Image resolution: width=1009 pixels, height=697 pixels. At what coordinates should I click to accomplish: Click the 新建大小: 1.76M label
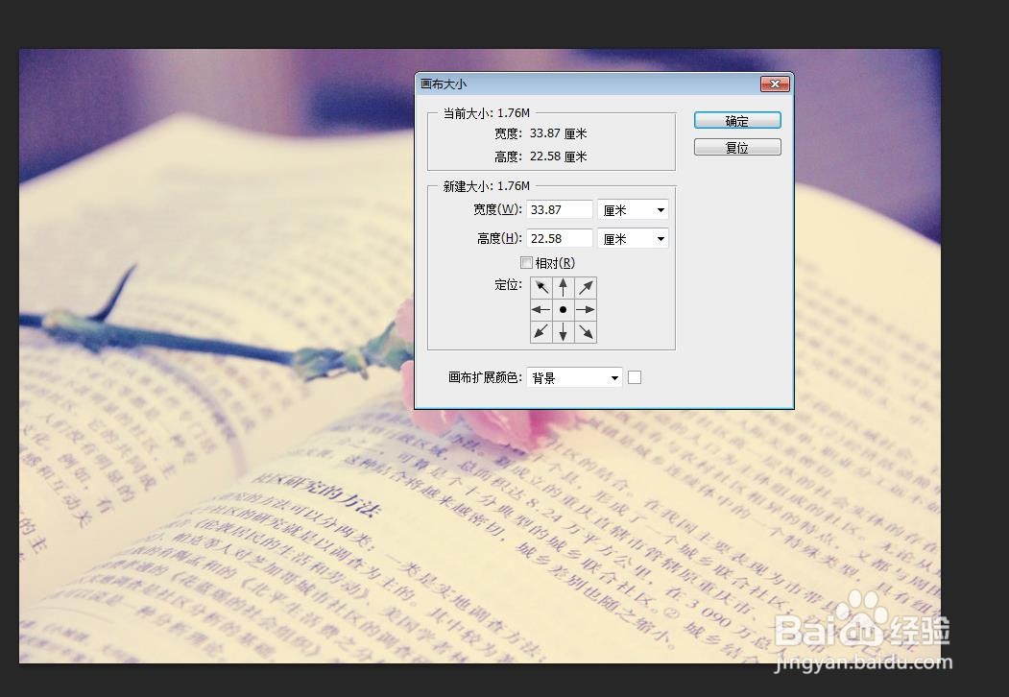[x=487, y=186]
